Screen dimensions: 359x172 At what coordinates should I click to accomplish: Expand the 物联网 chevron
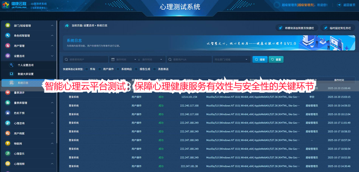(x=52, y=143)
